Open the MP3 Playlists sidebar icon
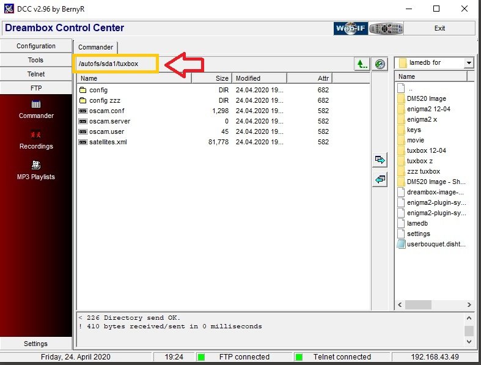Viewport: 481px width, 365px height. click(36, 165)
